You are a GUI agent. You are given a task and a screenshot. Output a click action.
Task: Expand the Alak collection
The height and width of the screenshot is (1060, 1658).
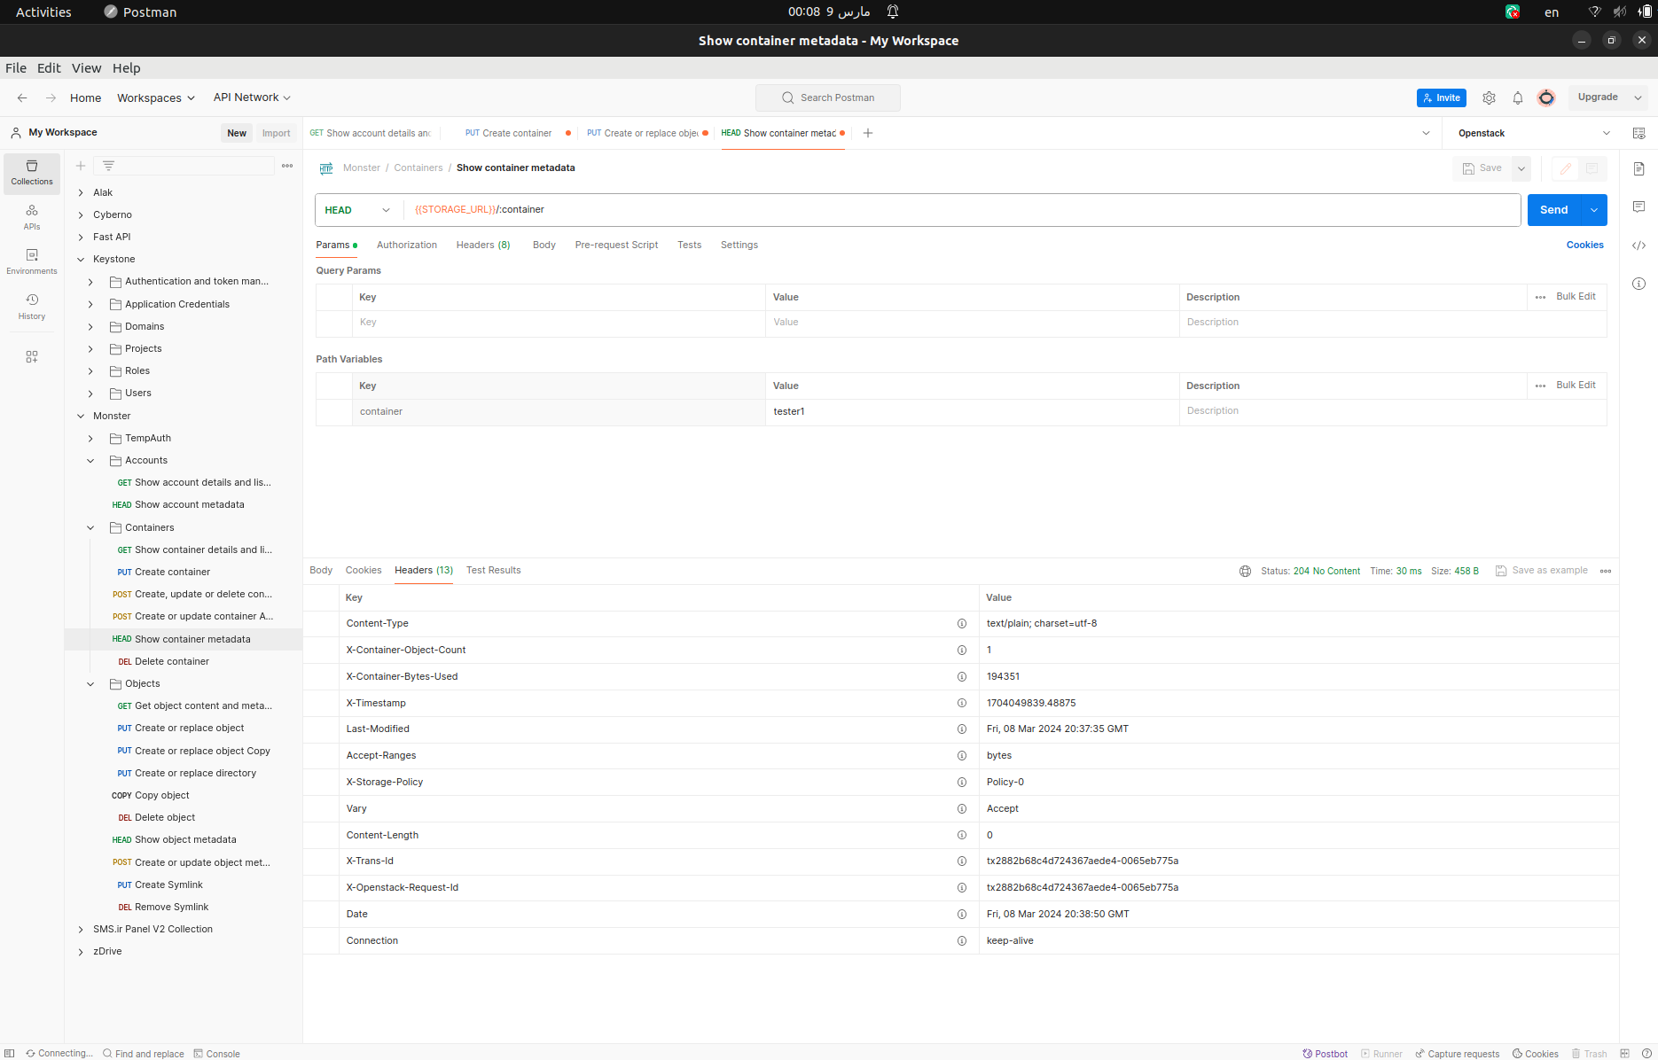click(x=81, y=192)
